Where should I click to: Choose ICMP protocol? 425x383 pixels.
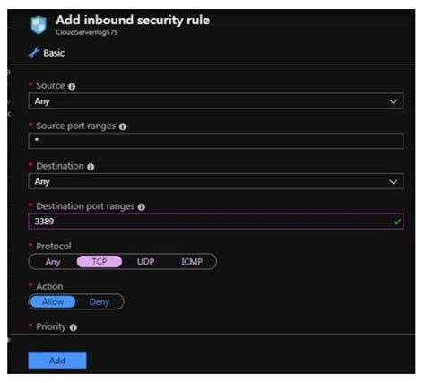(x=192, y=262)
